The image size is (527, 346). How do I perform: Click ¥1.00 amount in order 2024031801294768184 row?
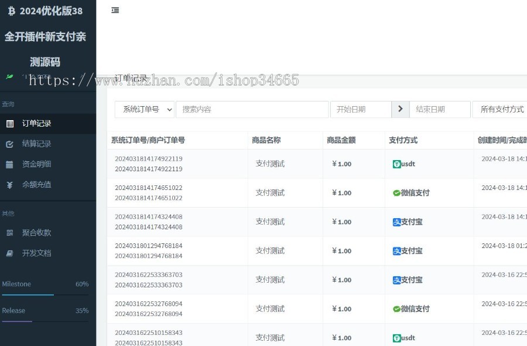click(x=341, y=251)
